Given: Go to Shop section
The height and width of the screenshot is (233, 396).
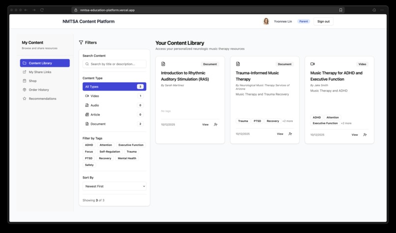Looking at the screenshot, I should click(32, 81).
